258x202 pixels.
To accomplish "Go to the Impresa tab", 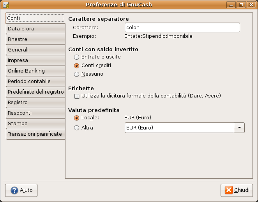I will point(35,60).
